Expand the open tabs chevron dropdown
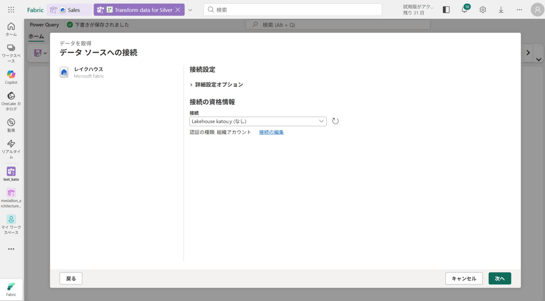The height and width of the screenshot is (301, 545). tap(190, 10)
